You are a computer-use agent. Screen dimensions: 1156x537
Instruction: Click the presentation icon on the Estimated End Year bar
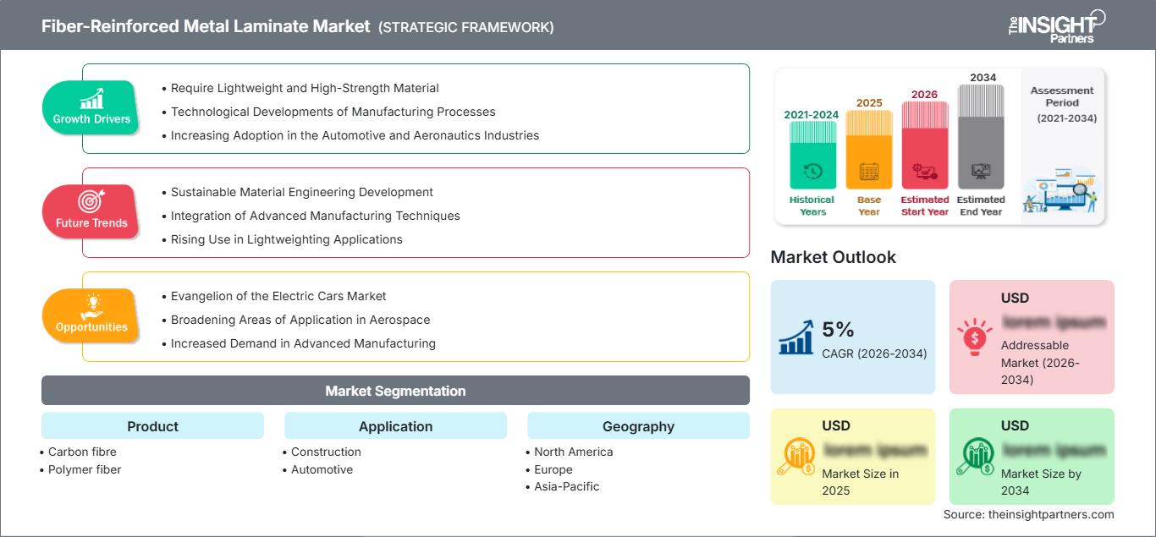click(x=981, y=170)
